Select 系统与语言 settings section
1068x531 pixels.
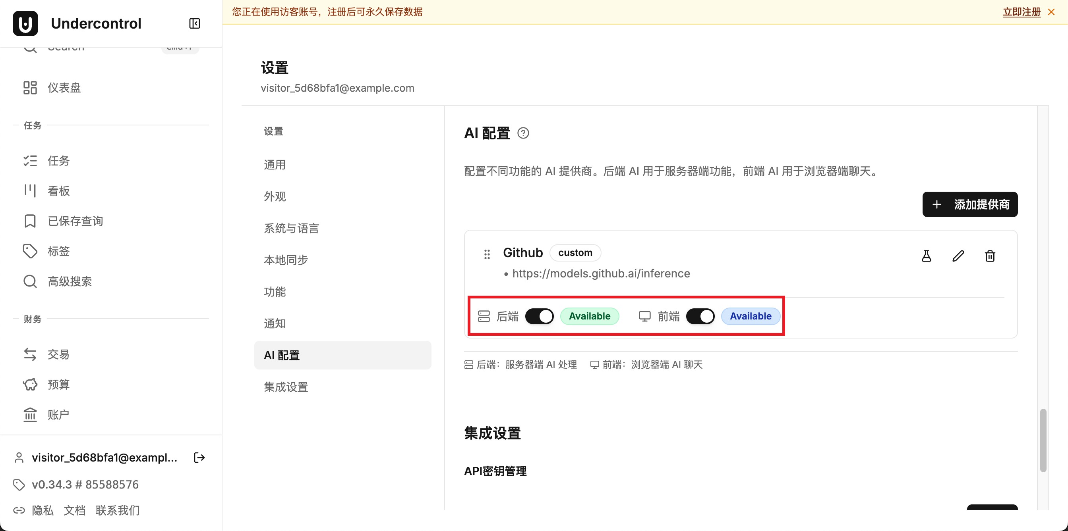342,228
